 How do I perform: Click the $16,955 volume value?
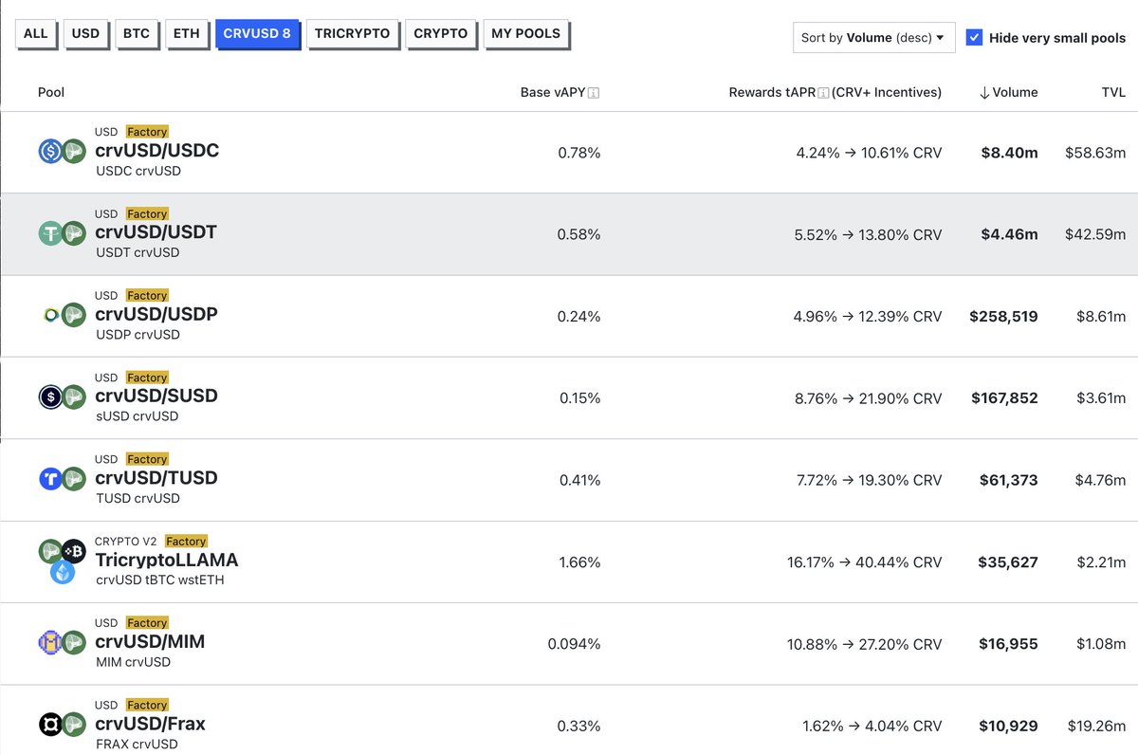(x=1008, y=644)
